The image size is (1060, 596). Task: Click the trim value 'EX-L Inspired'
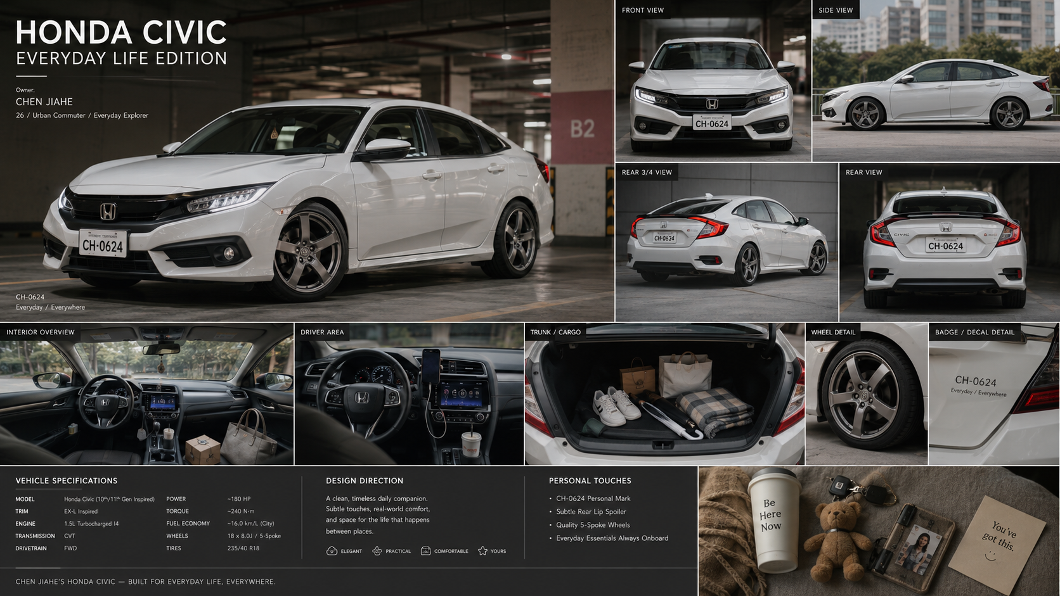pos(81,511)
